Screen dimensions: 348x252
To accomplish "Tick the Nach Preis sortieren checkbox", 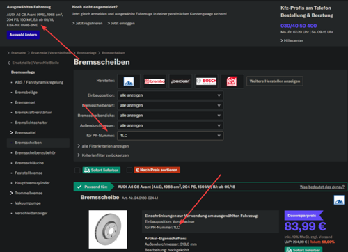I will pos(129,170).
